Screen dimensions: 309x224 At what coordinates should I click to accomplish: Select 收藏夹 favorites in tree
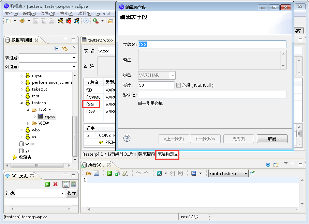[25, 157]
